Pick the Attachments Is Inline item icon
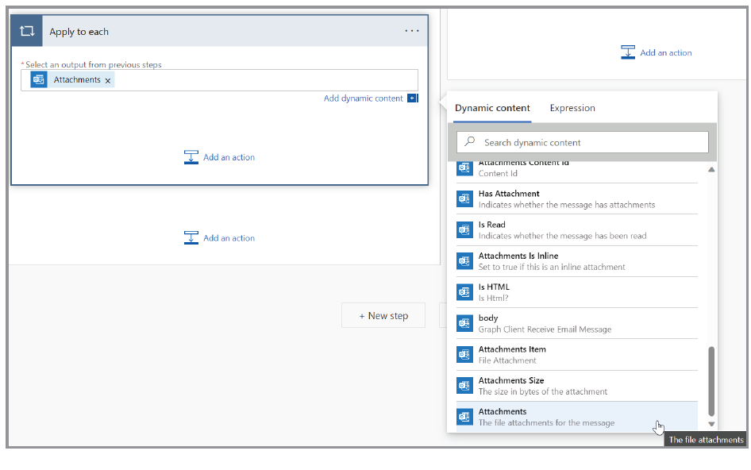751x470 pixels. pyautogui.click(x=464, y=261)
